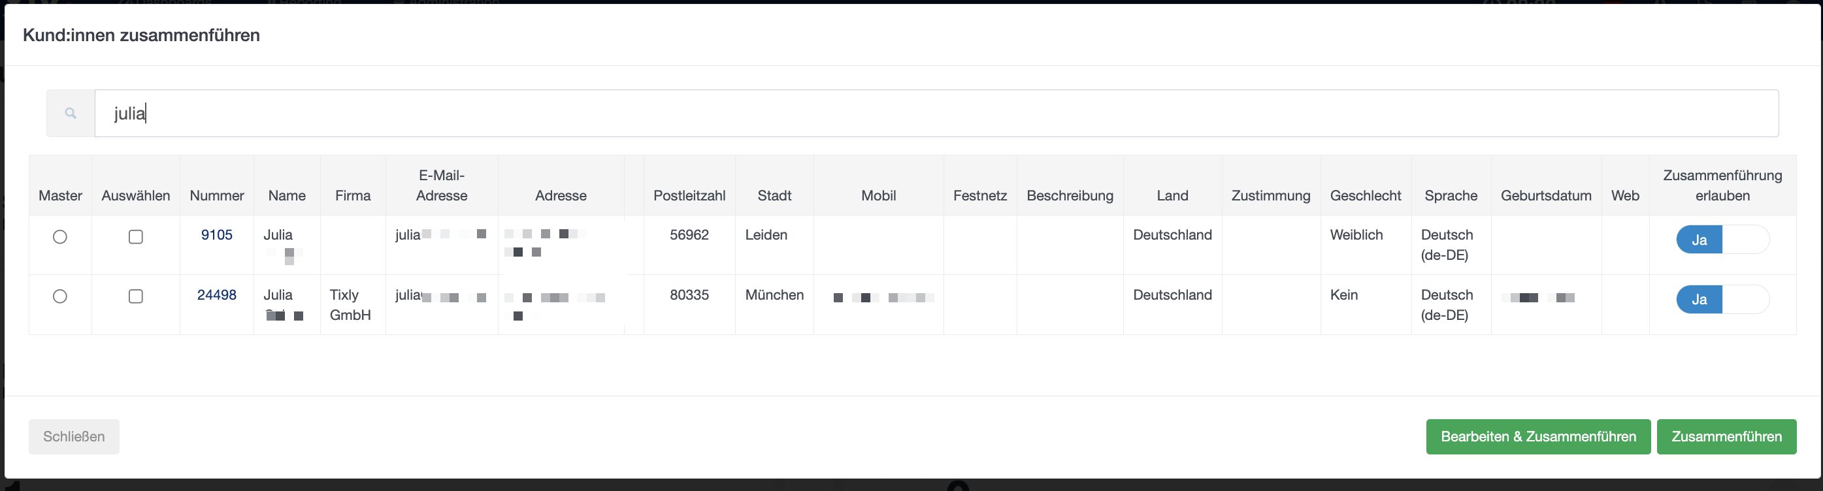
Task: Click the Nummer column header
Action: 216,195
